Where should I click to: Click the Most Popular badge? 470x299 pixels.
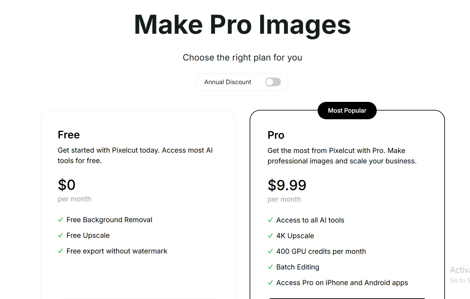point(347,111)
